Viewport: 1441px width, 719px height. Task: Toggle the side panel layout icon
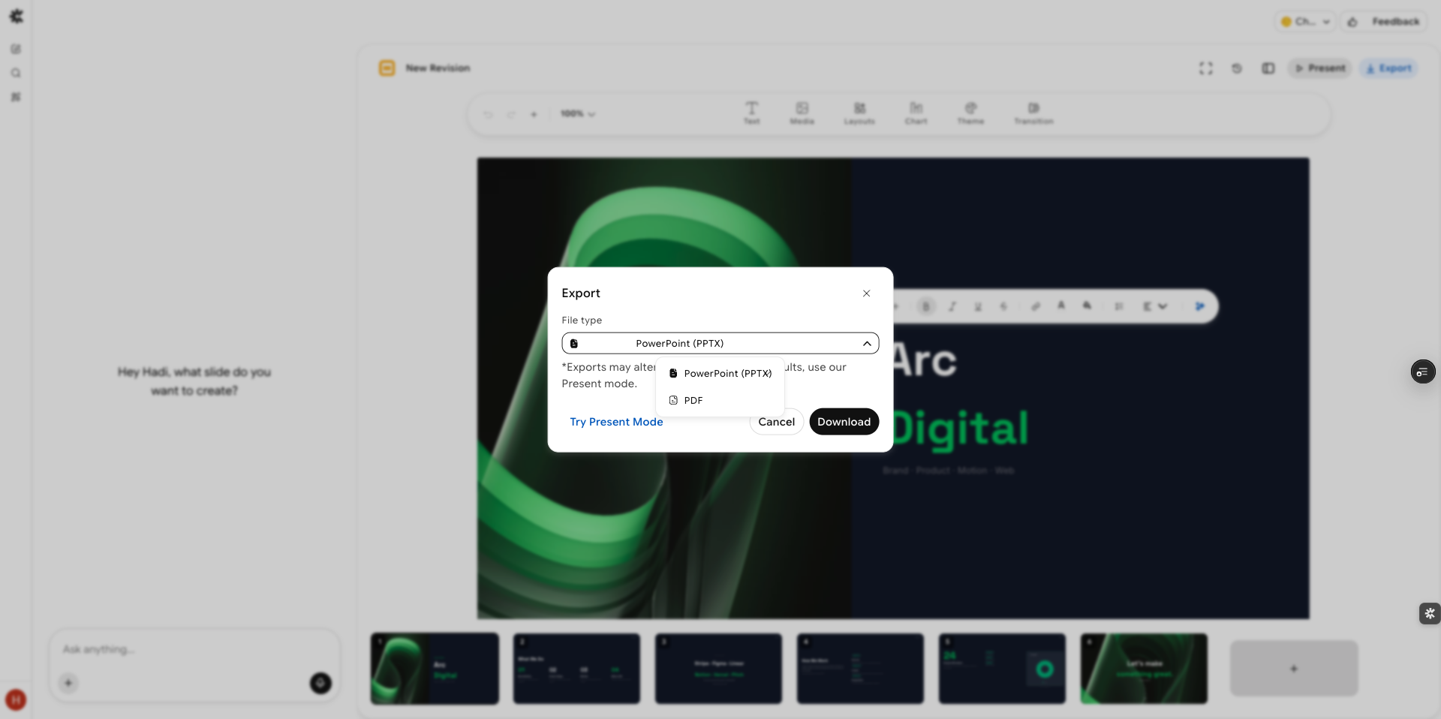1268,68
